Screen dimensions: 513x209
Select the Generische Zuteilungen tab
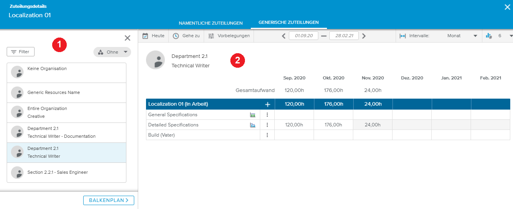288,23
